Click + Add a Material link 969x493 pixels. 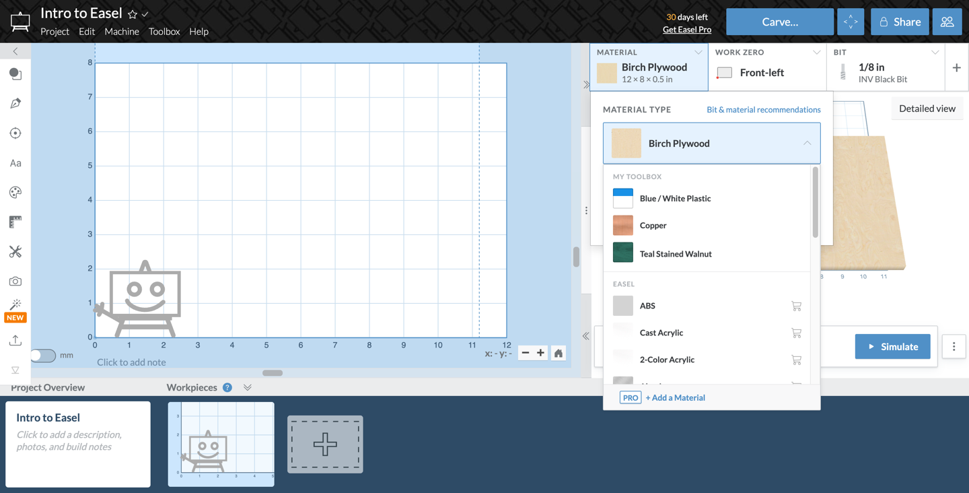click(675, 398)
